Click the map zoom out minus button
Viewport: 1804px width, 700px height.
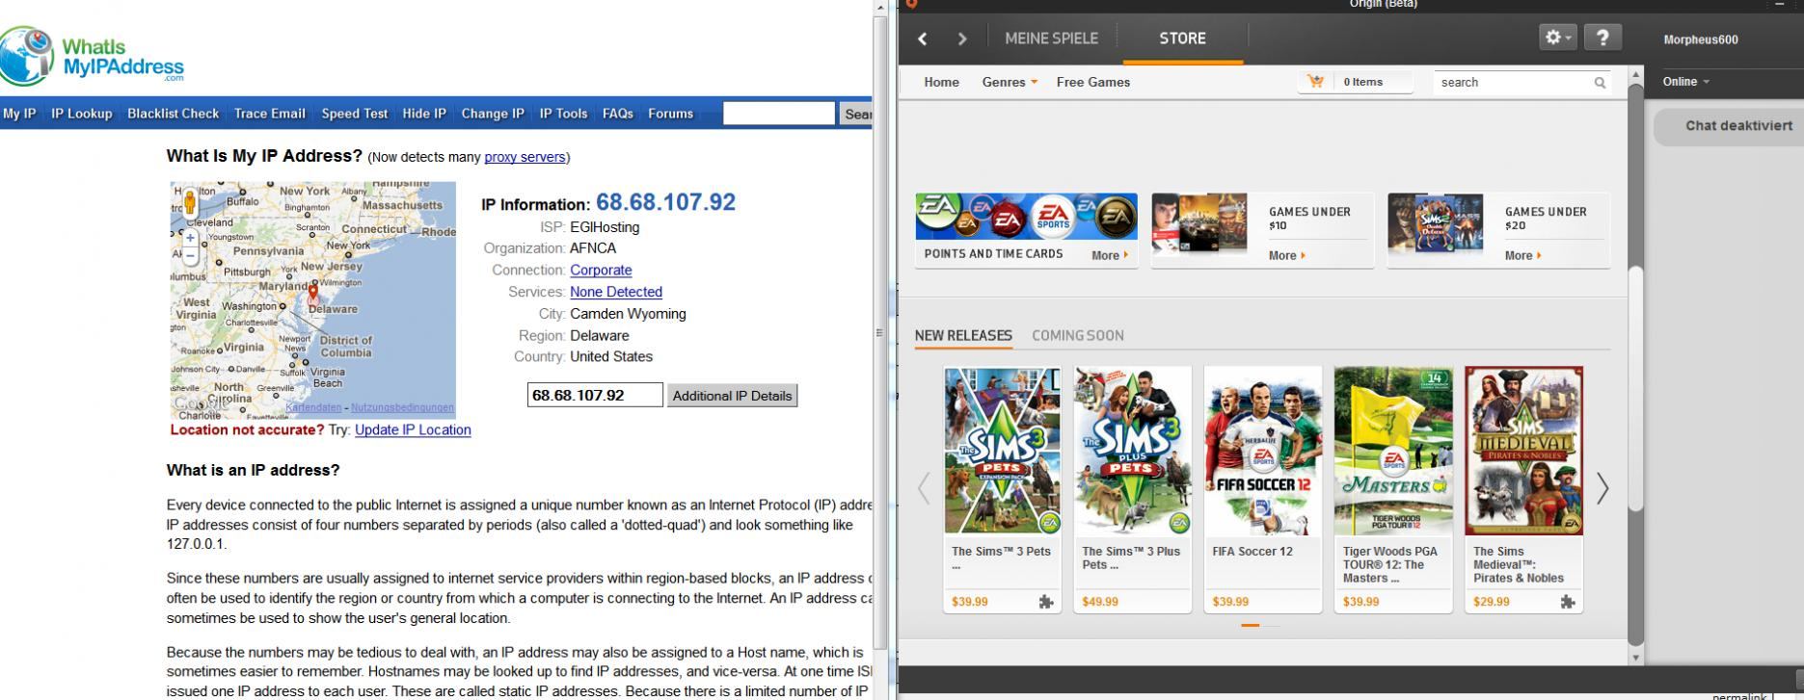[x=190, y=256]
